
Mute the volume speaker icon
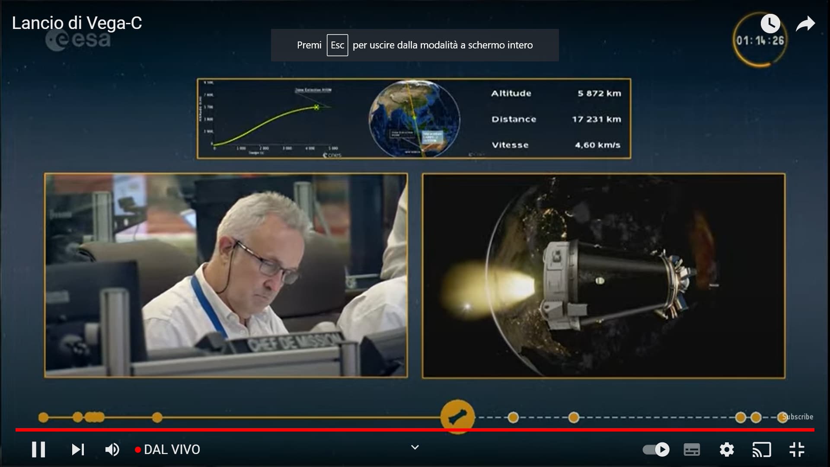(112, 449)
